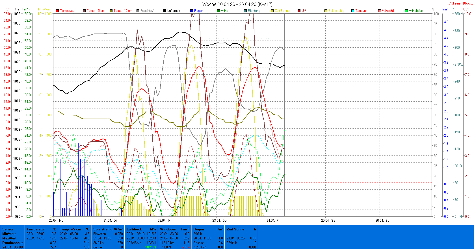
Task: Click the green Wind legend marker
Action: [218, 11]
